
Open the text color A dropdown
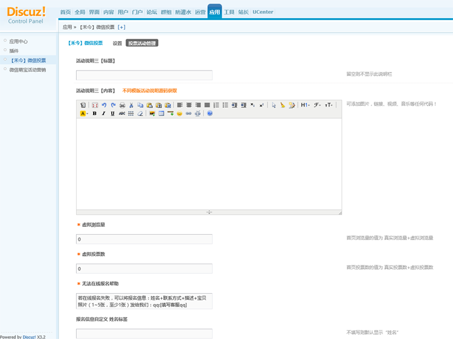pyautogui.click(x=84, y=113)
